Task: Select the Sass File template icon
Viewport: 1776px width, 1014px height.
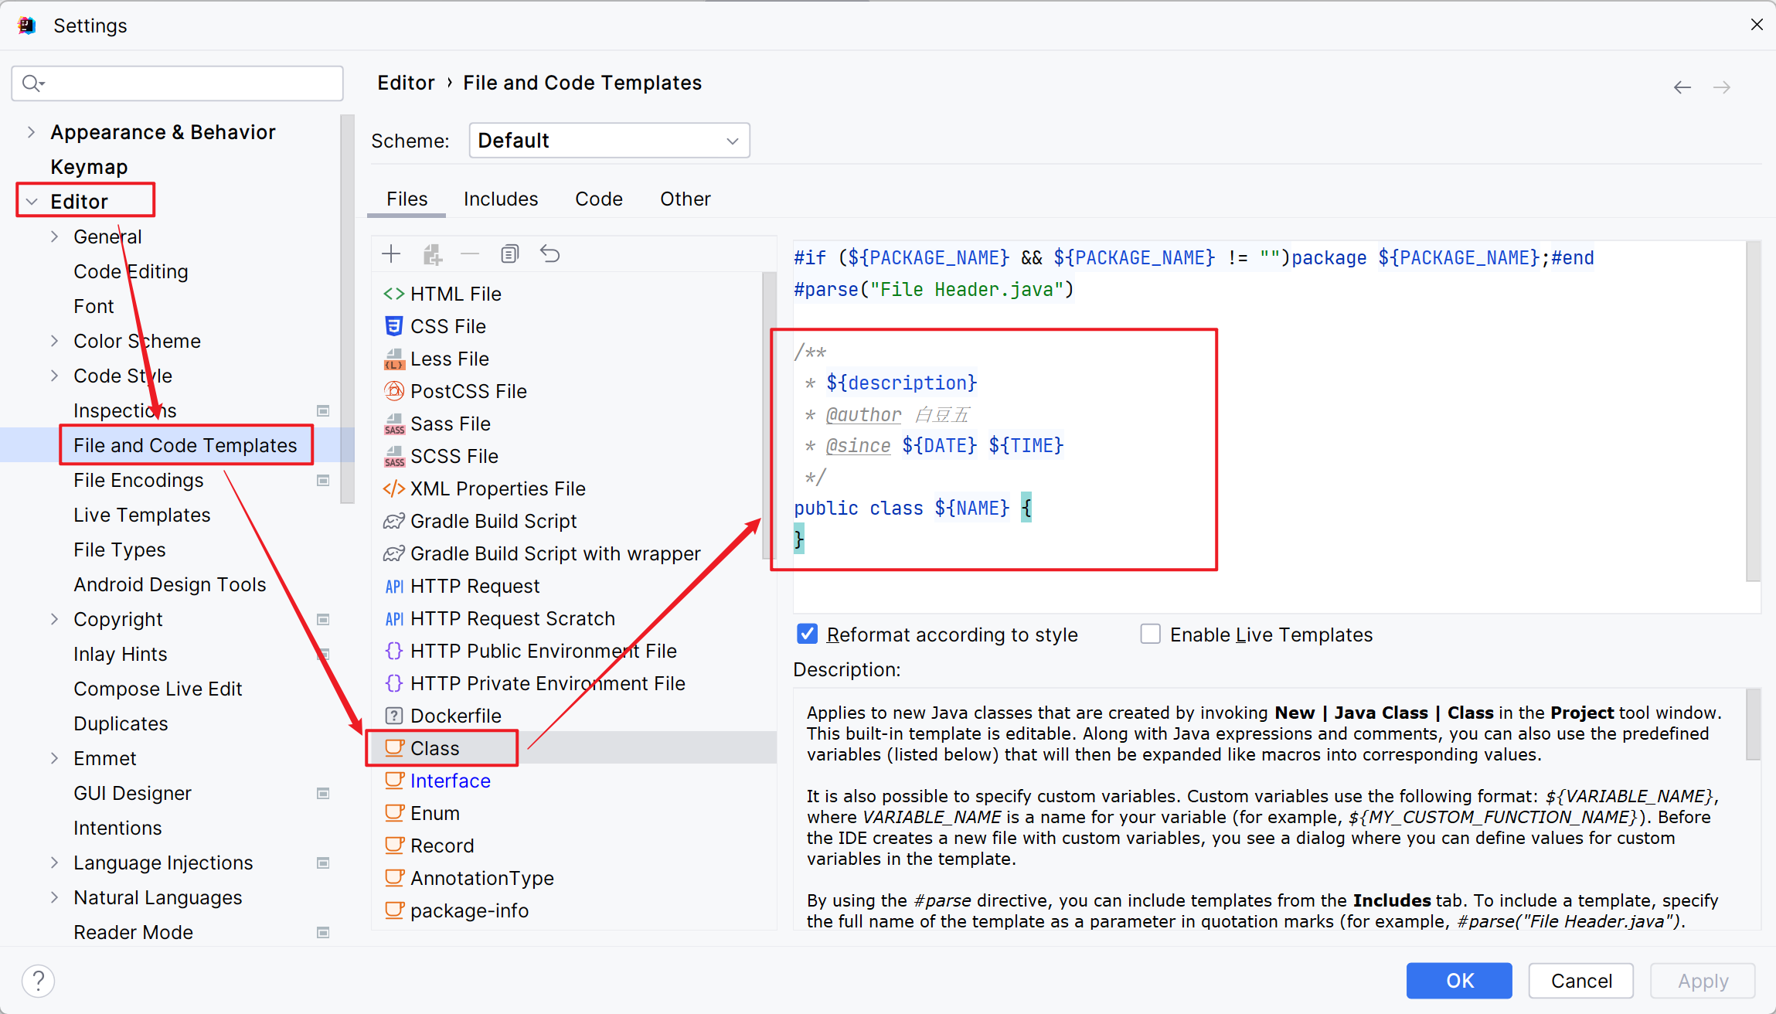Action: pyautogui.click(x=394, y=424)
